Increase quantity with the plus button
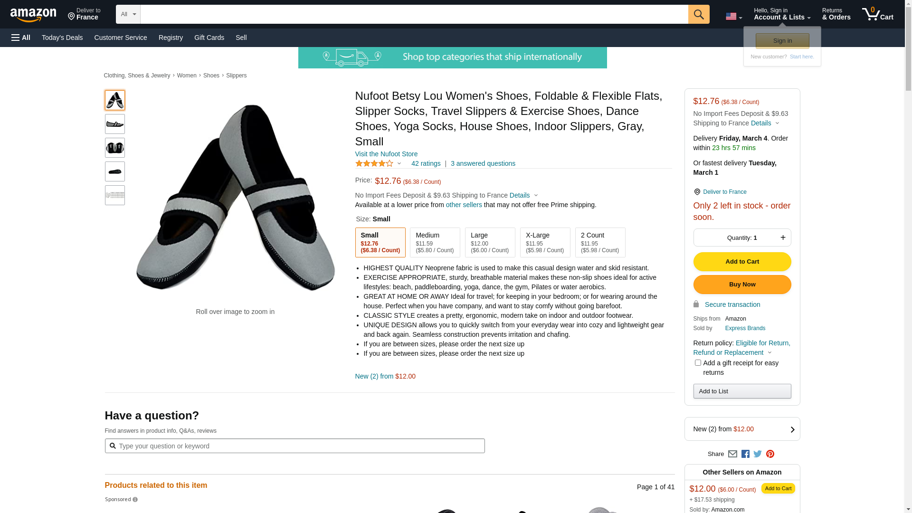This screenshot has width=912, height=513. point(783,237)
